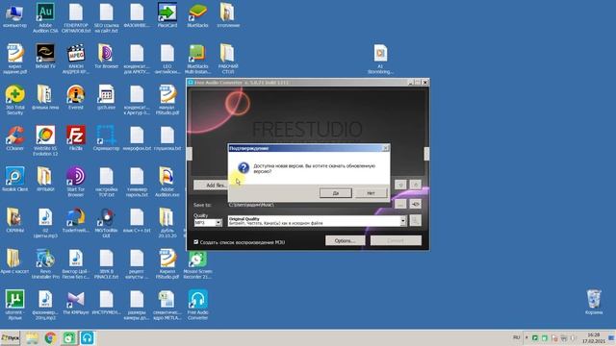Open the Reolink Client desktop shortcut
Screen dimensions: 616x346
[x=14, y=179]
